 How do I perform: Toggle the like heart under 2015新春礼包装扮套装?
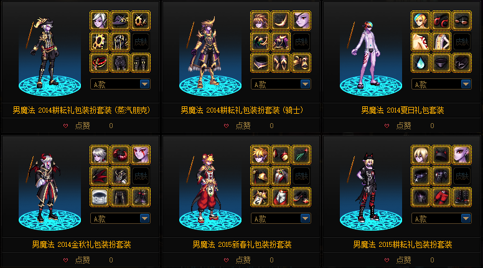(227, 261)
